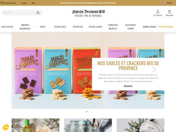The height and width of the screenshot is (132, 176).
Task: Click the location pin for Nos épiceries fines
Action: (x=2, y=3)
